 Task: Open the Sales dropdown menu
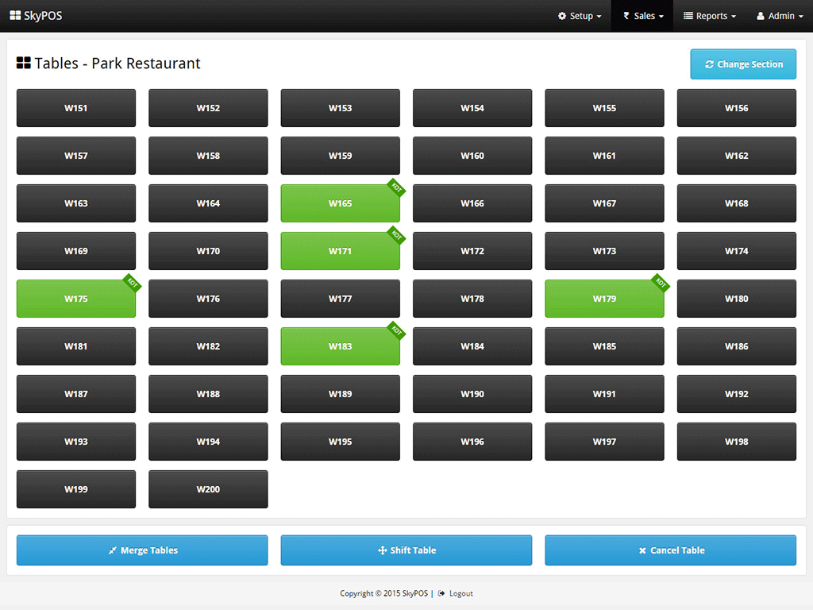[643, 16]
